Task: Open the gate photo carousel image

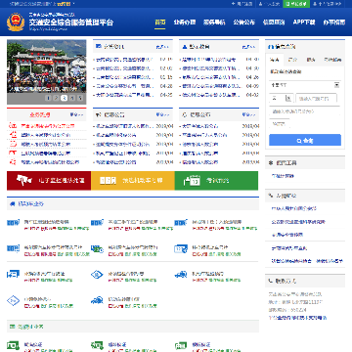Action: point(47,66)
